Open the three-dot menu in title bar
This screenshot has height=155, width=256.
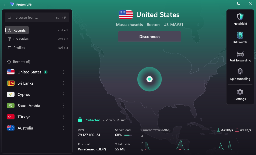tap(5, 4)
